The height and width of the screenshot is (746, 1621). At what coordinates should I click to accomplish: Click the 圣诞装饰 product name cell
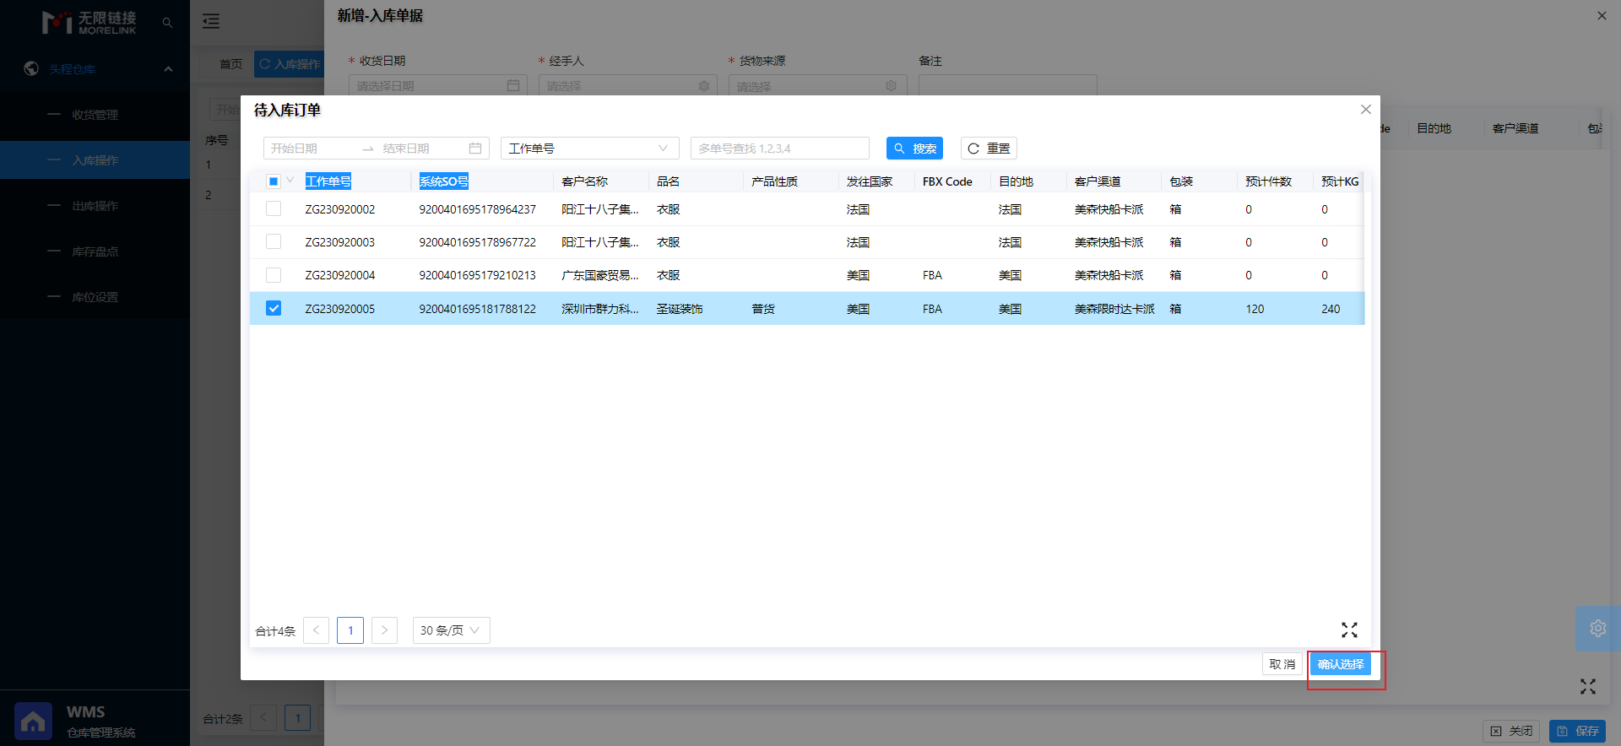coord(680,309)
